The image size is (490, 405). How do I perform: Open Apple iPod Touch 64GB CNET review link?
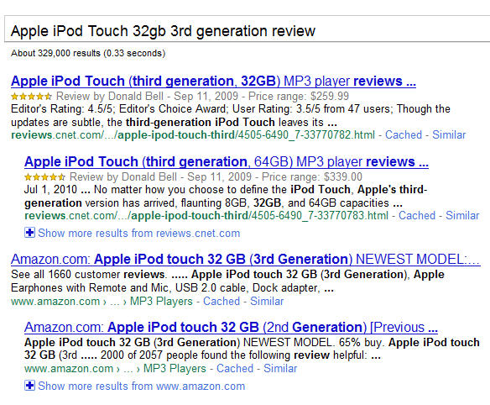click(227, 162)
